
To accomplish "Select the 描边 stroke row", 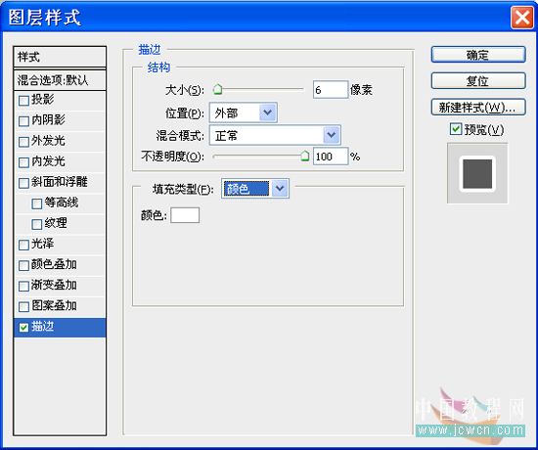I will coord(60,327).
